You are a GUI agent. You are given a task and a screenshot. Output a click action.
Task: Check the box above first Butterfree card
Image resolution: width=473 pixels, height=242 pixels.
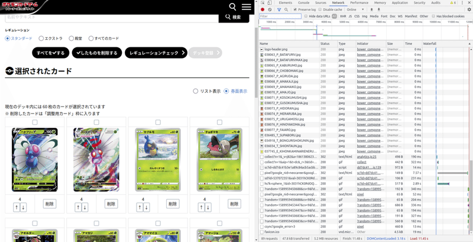pos(35,122)
